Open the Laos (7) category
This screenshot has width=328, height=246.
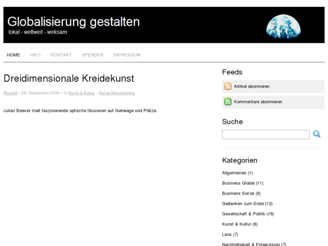pos(230,234)
